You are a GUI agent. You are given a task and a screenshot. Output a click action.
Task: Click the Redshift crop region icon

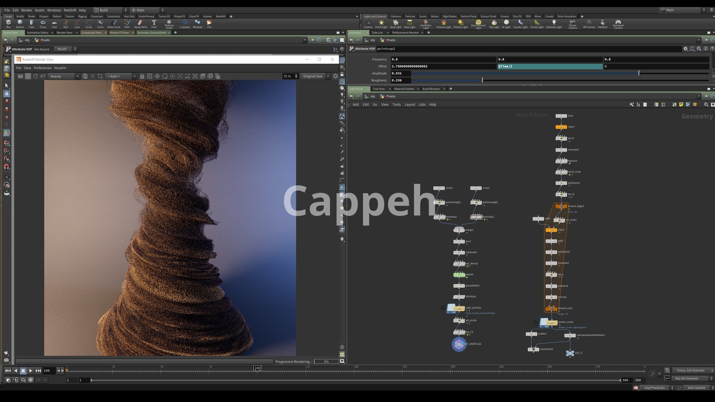click(100, 76)
